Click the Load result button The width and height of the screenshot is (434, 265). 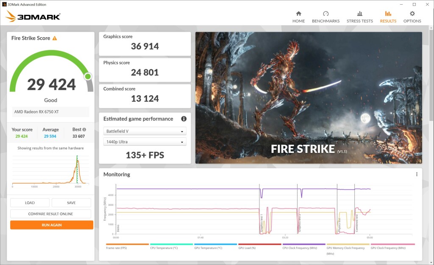30,203
